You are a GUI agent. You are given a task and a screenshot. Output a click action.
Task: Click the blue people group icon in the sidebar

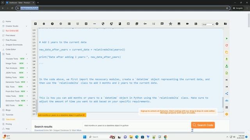tap(227, 100)
